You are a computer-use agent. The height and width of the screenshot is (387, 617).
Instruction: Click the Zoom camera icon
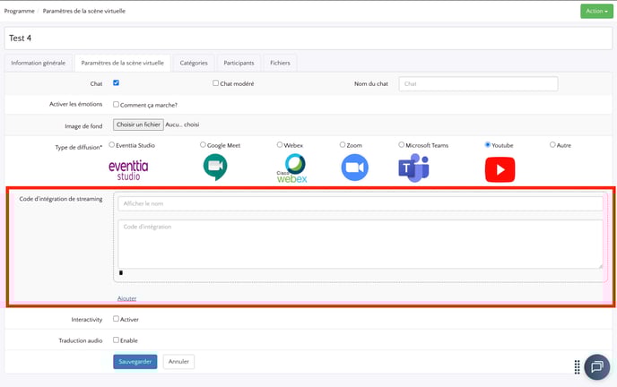click(355, 168)
